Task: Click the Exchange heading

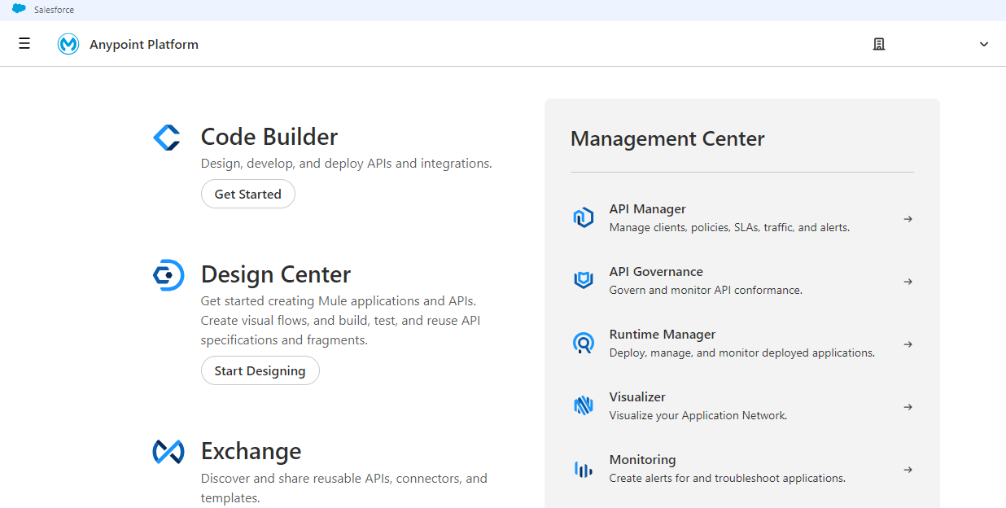Action: coord(251,451)
